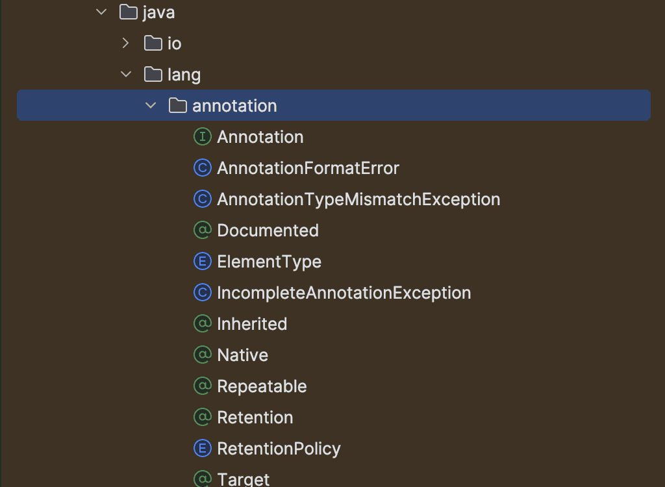Click the Annotation interface icon
Image resolution: width=665 pixels, height=487 pixels.
[203, 136]
